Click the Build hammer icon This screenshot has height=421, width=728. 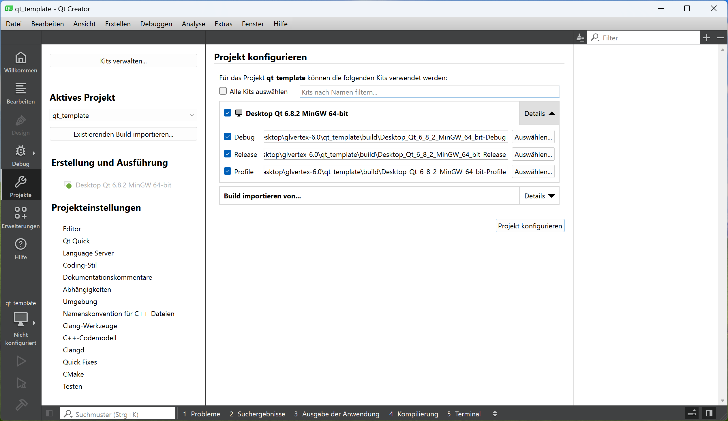(21, 405)
